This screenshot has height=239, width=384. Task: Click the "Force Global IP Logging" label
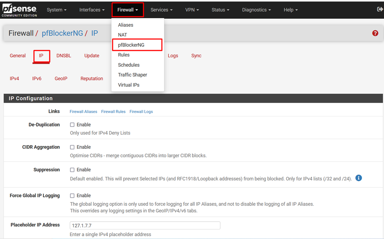tap(35, 195)
